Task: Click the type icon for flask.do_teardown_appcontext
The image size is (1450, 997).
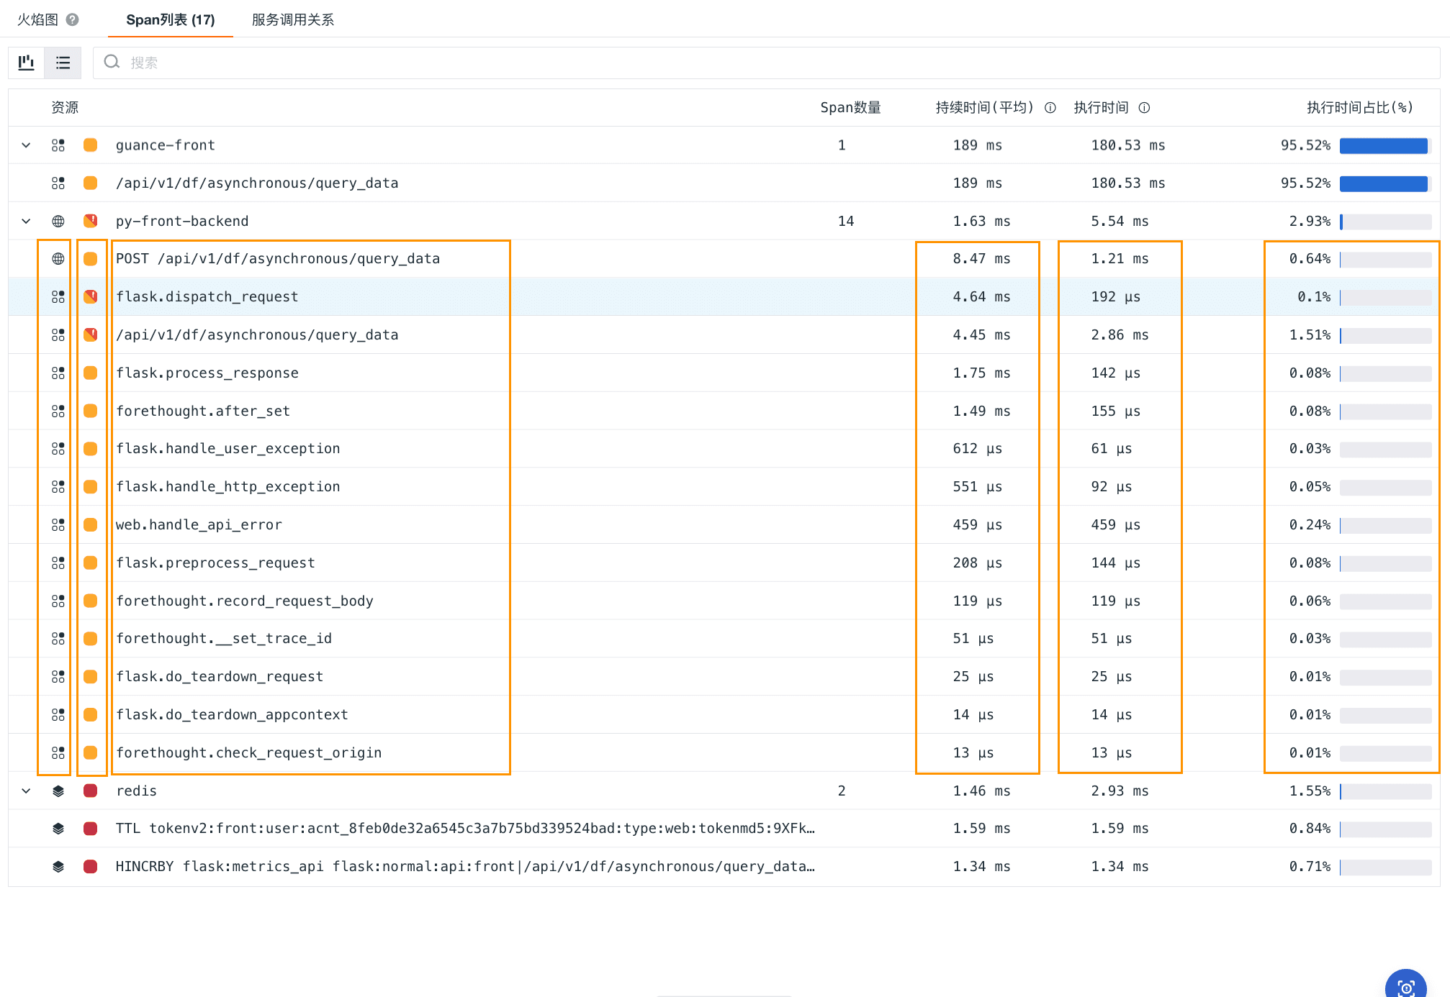Action: click(x=58, y=715)
